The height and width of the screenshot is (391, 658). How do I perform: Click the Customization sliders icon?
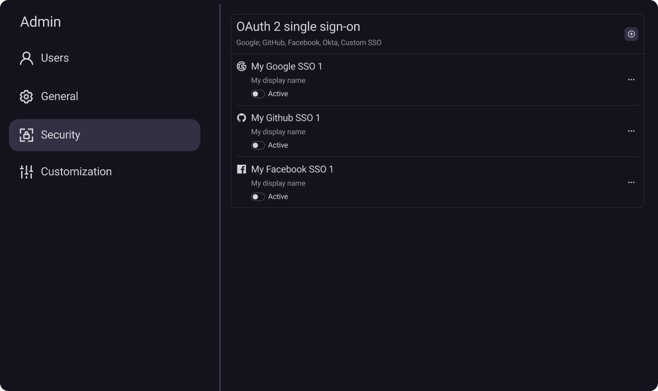pyautogui.click(x=26, y=172)
